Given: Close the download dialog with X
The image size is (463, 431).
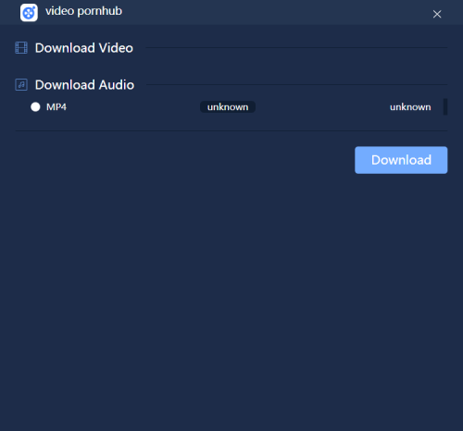Looking at the screenshot, I should coord(437,14).
